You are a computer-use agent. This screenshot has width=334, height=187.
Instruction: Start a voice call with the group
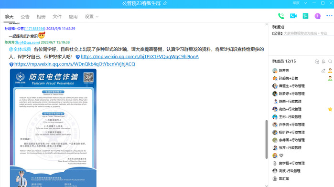(x=281, y=16)
